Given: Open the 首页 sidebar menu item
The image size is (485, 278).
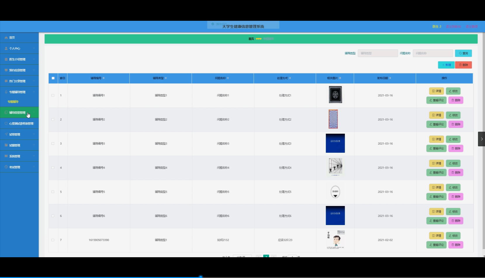Looking at the screenshot, I should [19, 38].
